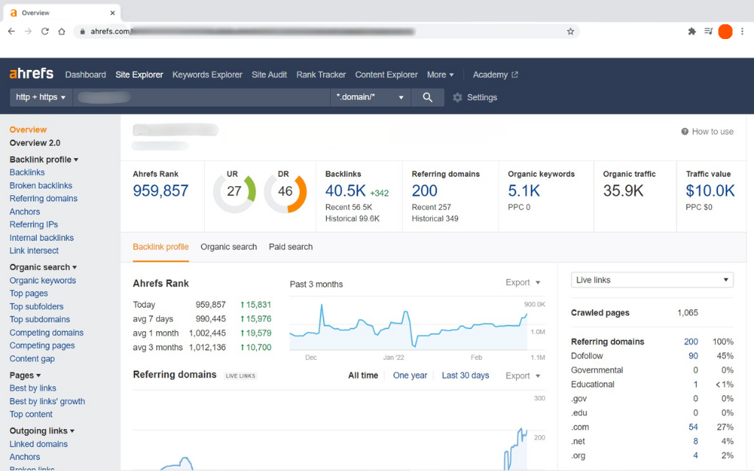Open the http + https protocol dropdown
Screen dimensions: 754x471
pyautogui.click(x=41, y=97)
